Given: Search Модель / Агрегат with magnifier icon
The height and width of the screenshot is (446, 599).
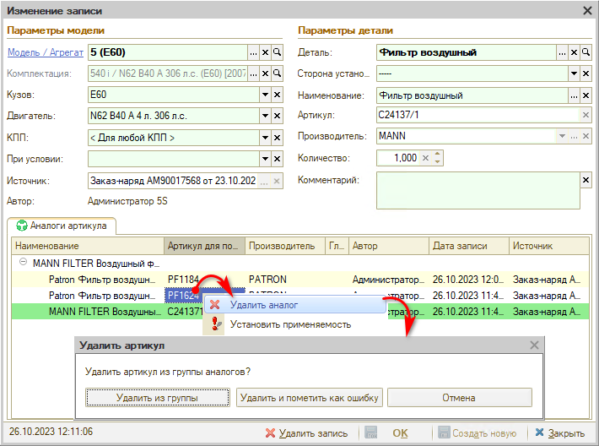Looking at the screenshot, I should click(x=277, y=52).
